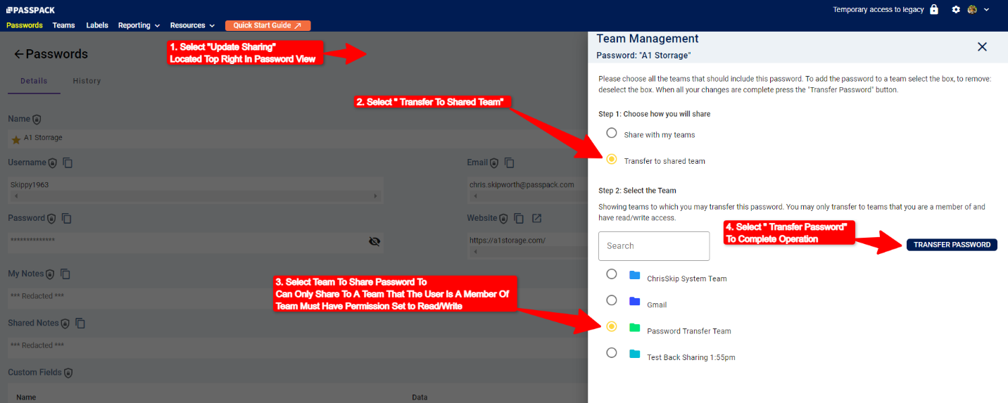Toggle password visibility eye icon
The width and height of the screenshot is (1008, 403).
(x=374, y=241)
